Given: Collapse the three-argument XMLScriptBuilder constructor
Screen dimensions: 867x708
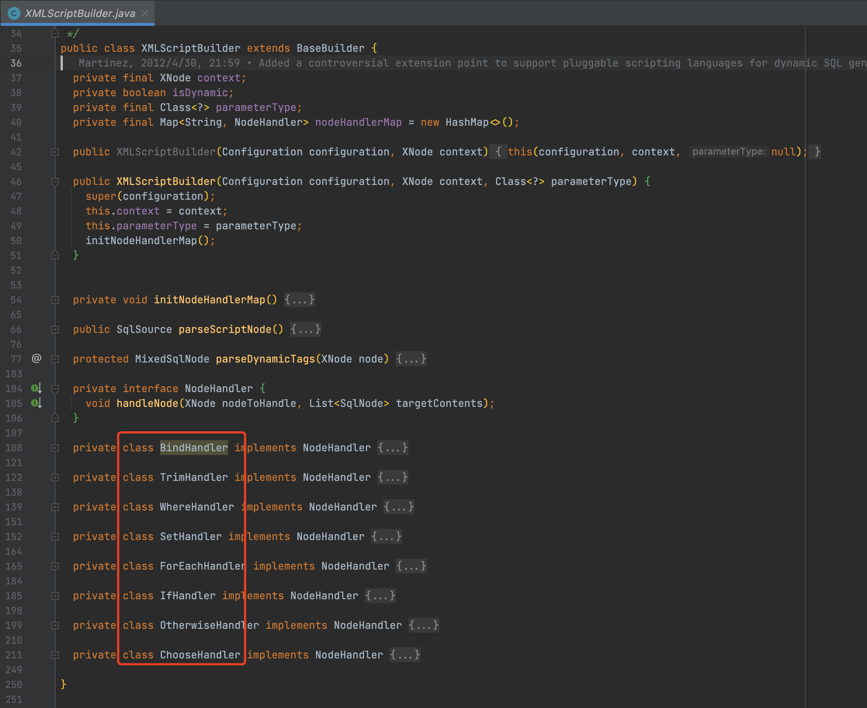Looking at the screenshot, I should 55,182.
